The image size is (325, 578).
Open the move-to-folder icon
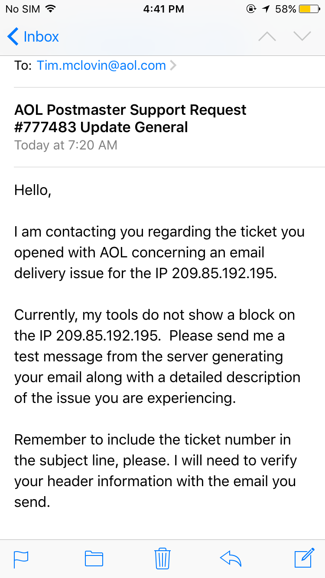94,559
